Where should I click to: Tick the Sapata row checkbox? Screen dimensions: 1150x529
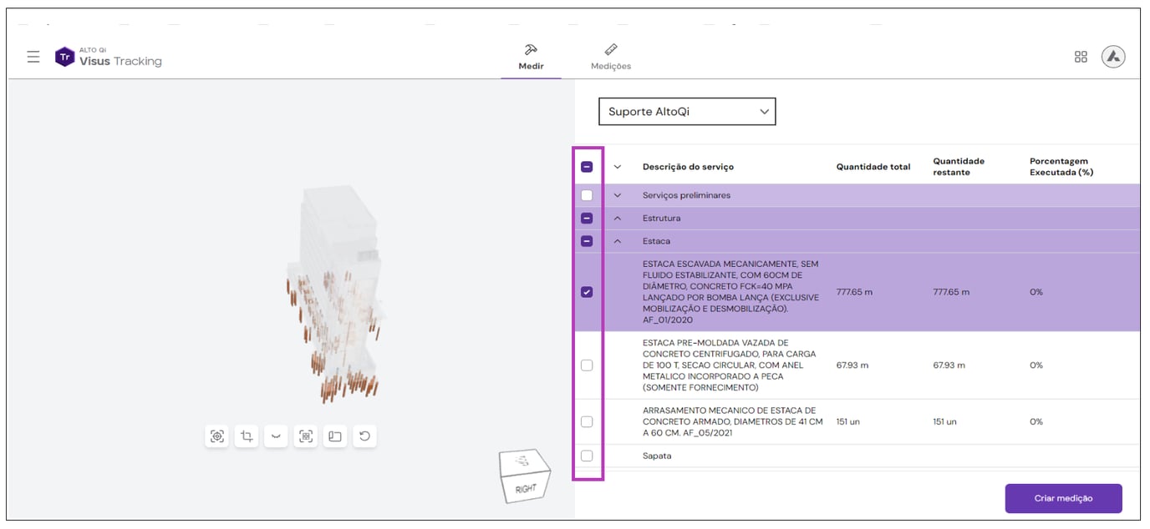click(587, 456)
